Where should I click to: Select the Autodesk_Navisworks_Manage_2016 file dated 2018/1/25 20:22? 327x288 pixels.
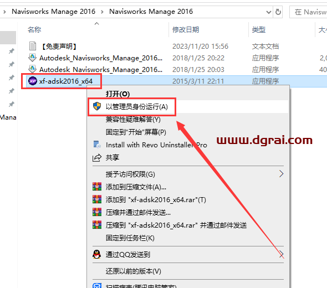tap(101, 58)
